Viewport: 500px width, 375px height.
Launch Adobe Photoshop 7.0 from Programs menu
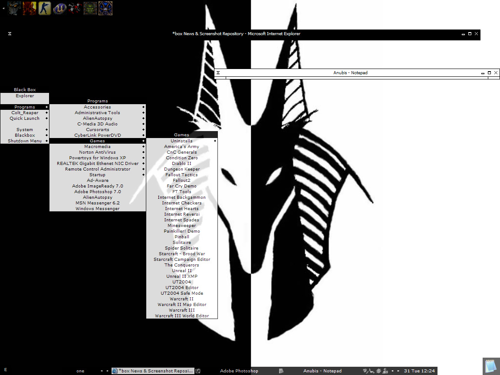tap(98, 192)
